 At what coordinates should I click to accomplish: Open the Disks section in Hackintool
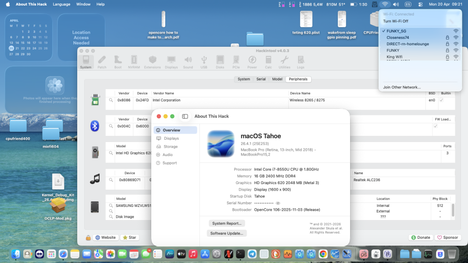(220, 62)
